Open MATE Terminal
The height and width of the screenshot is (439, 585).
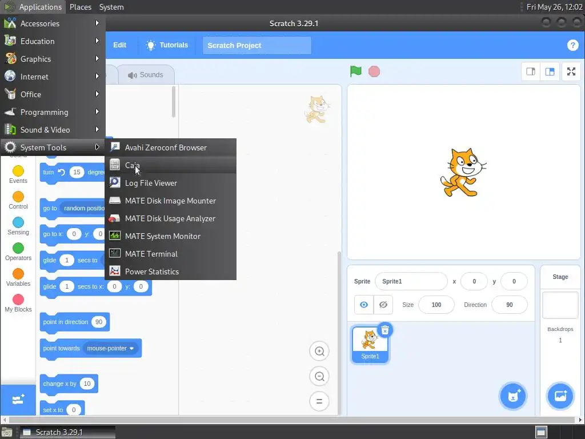pos(170,254)
